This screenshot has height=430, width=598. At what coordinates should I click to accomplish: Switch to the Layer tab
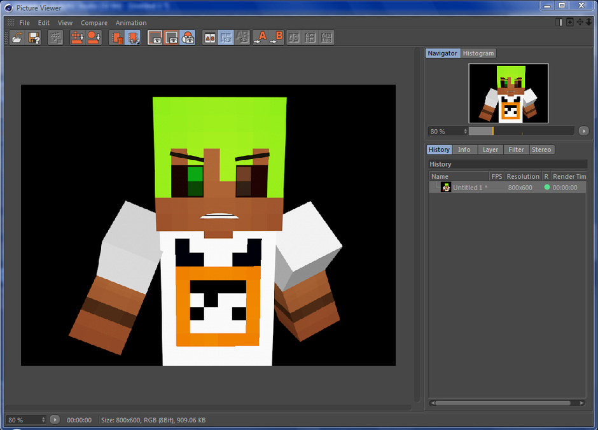(490, 149)
